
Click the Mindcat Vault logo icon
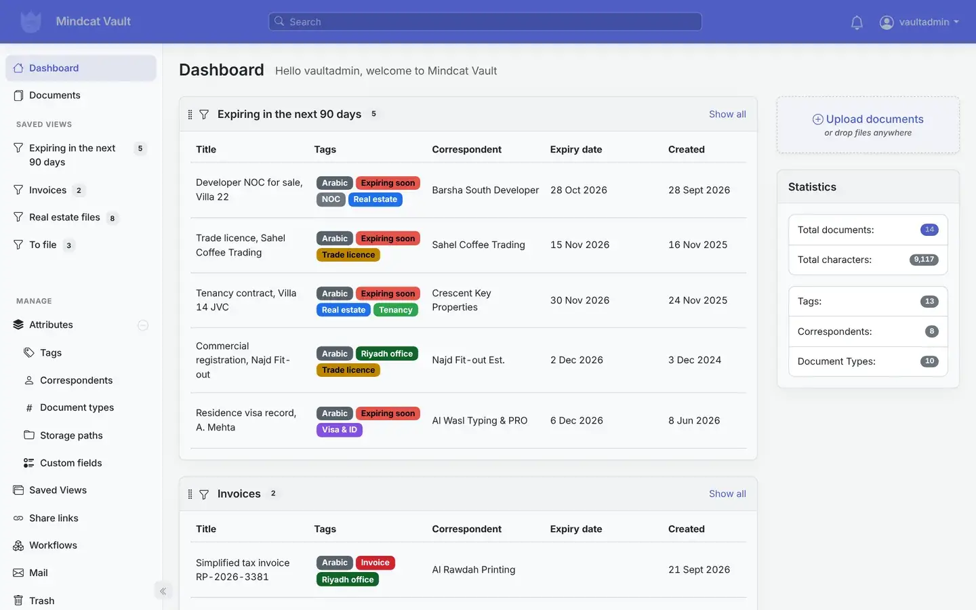(x=30, y=22)
